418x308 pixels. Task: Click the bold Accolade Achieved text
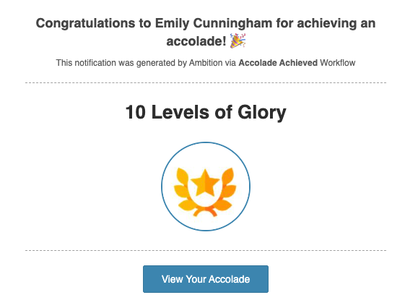pos(278,63)
